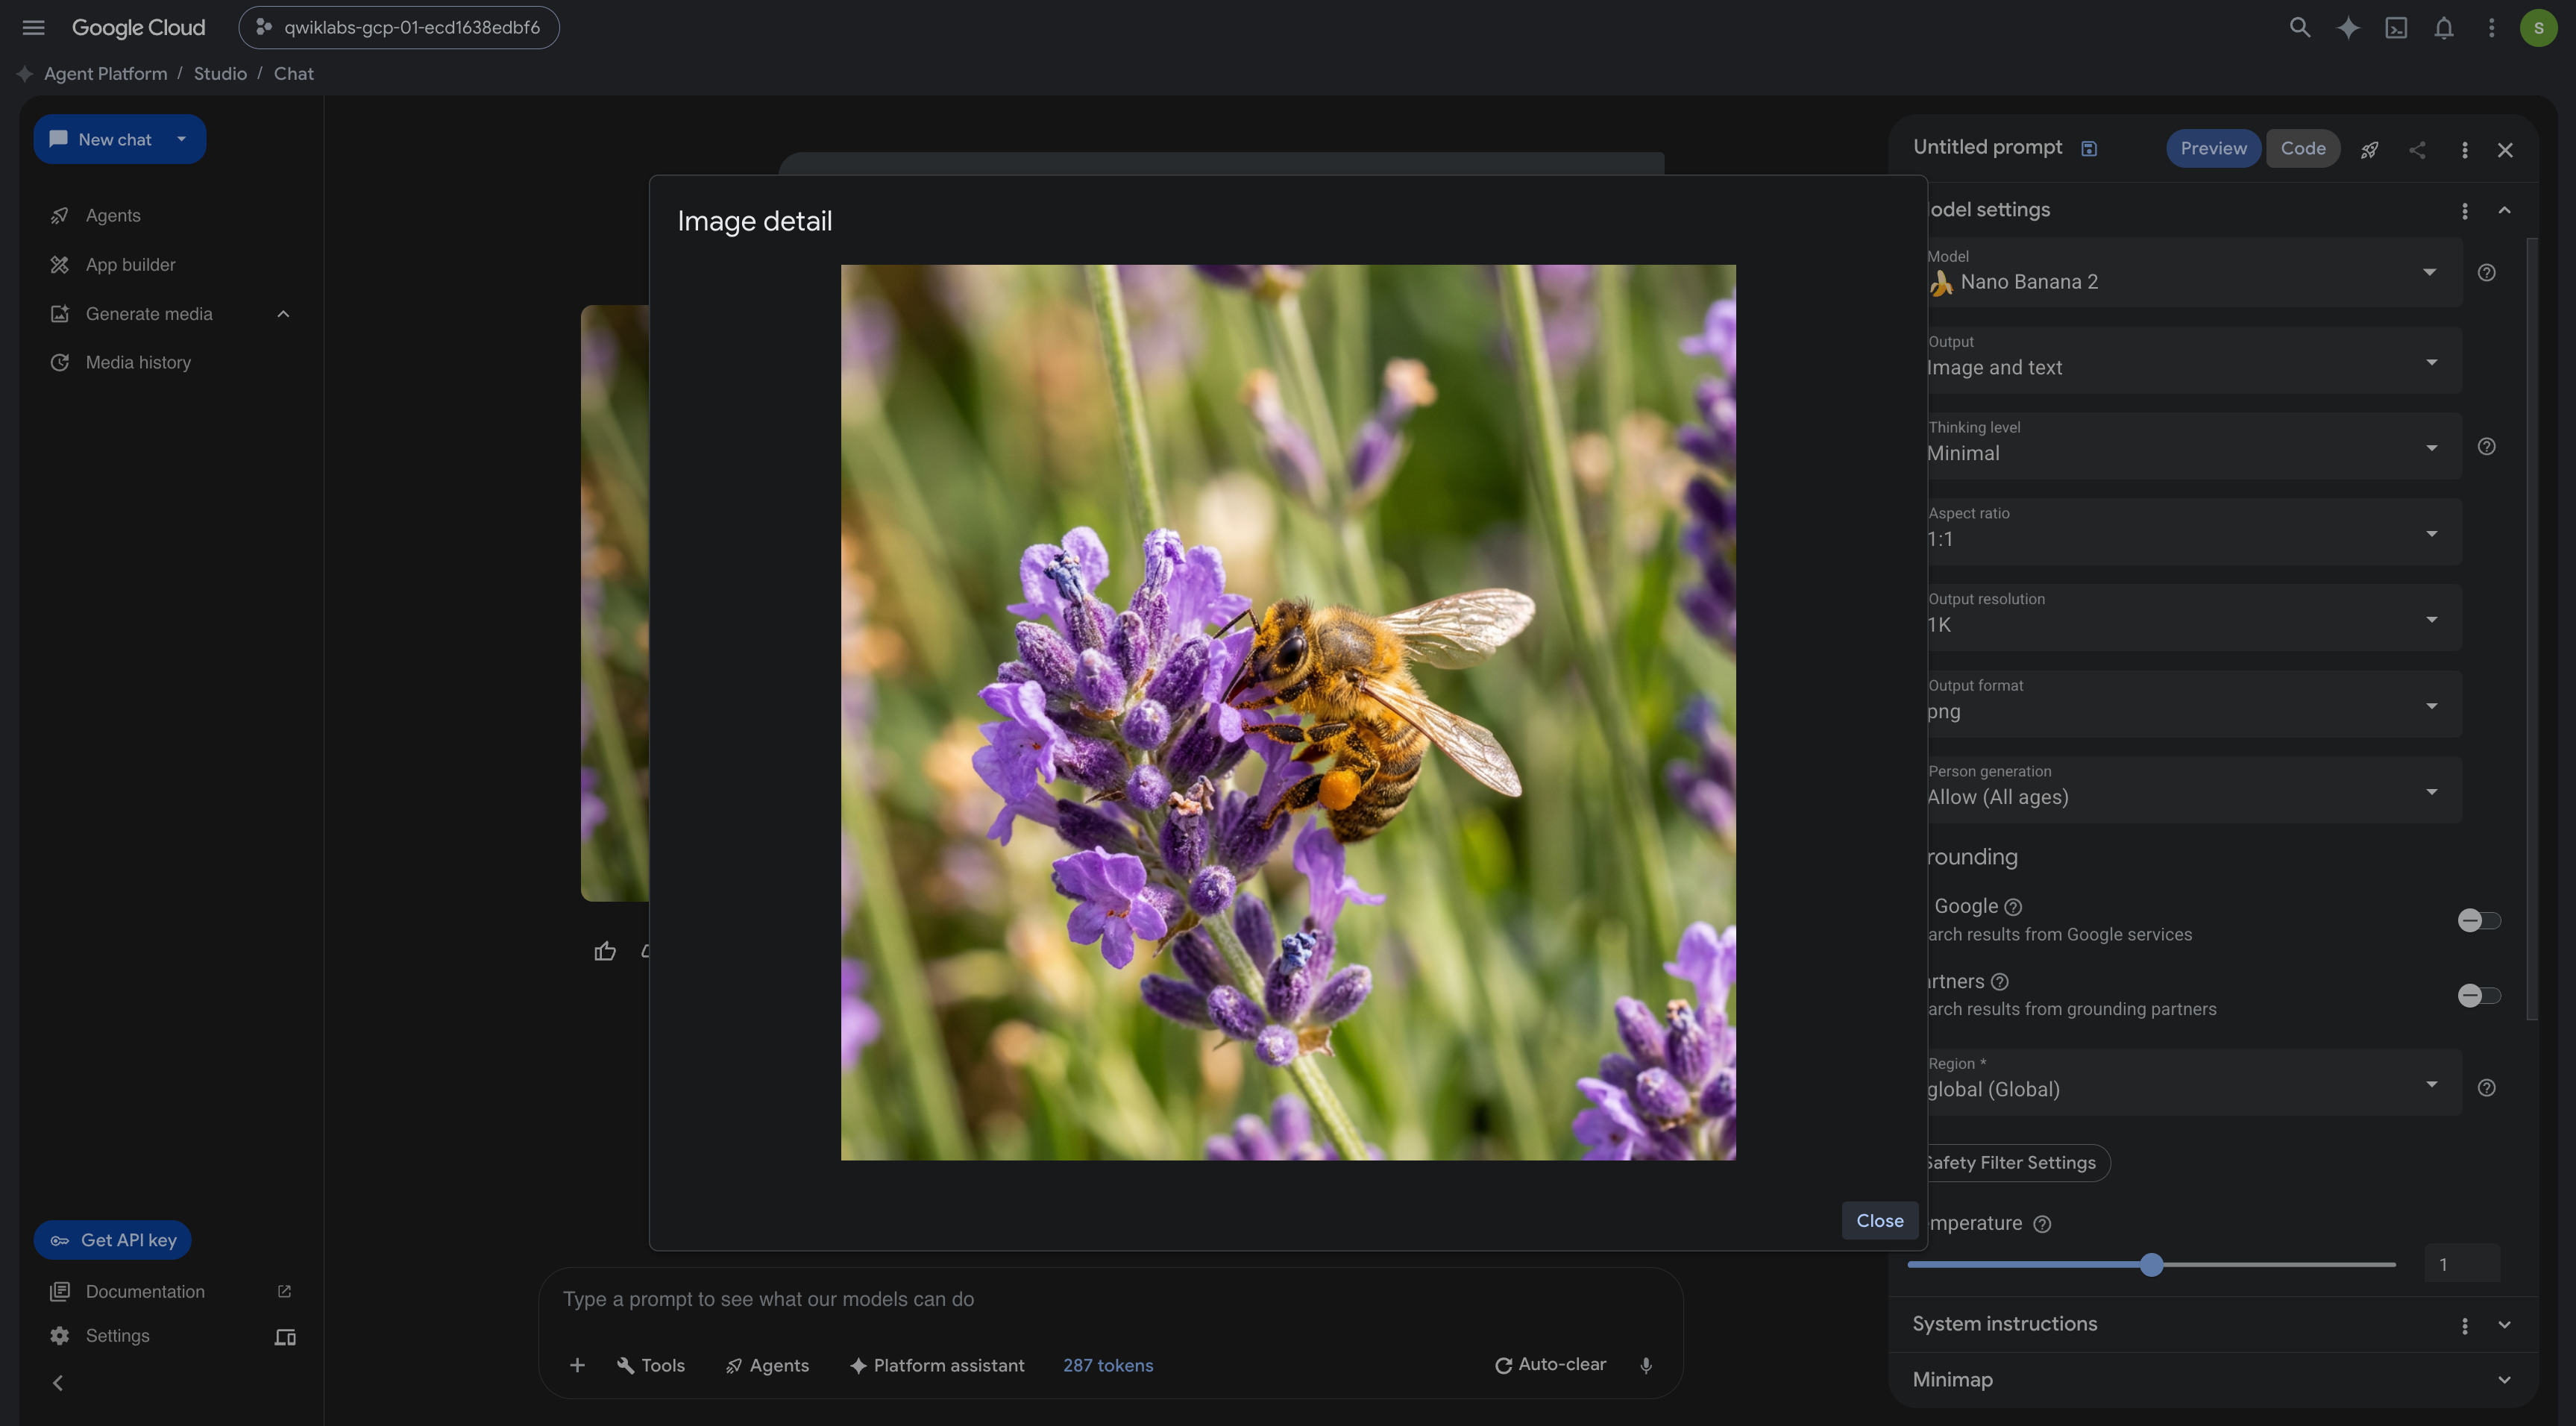2576x1426 pixels.
Task: Switch to the Preview tab
Action: click(2213, 148)
